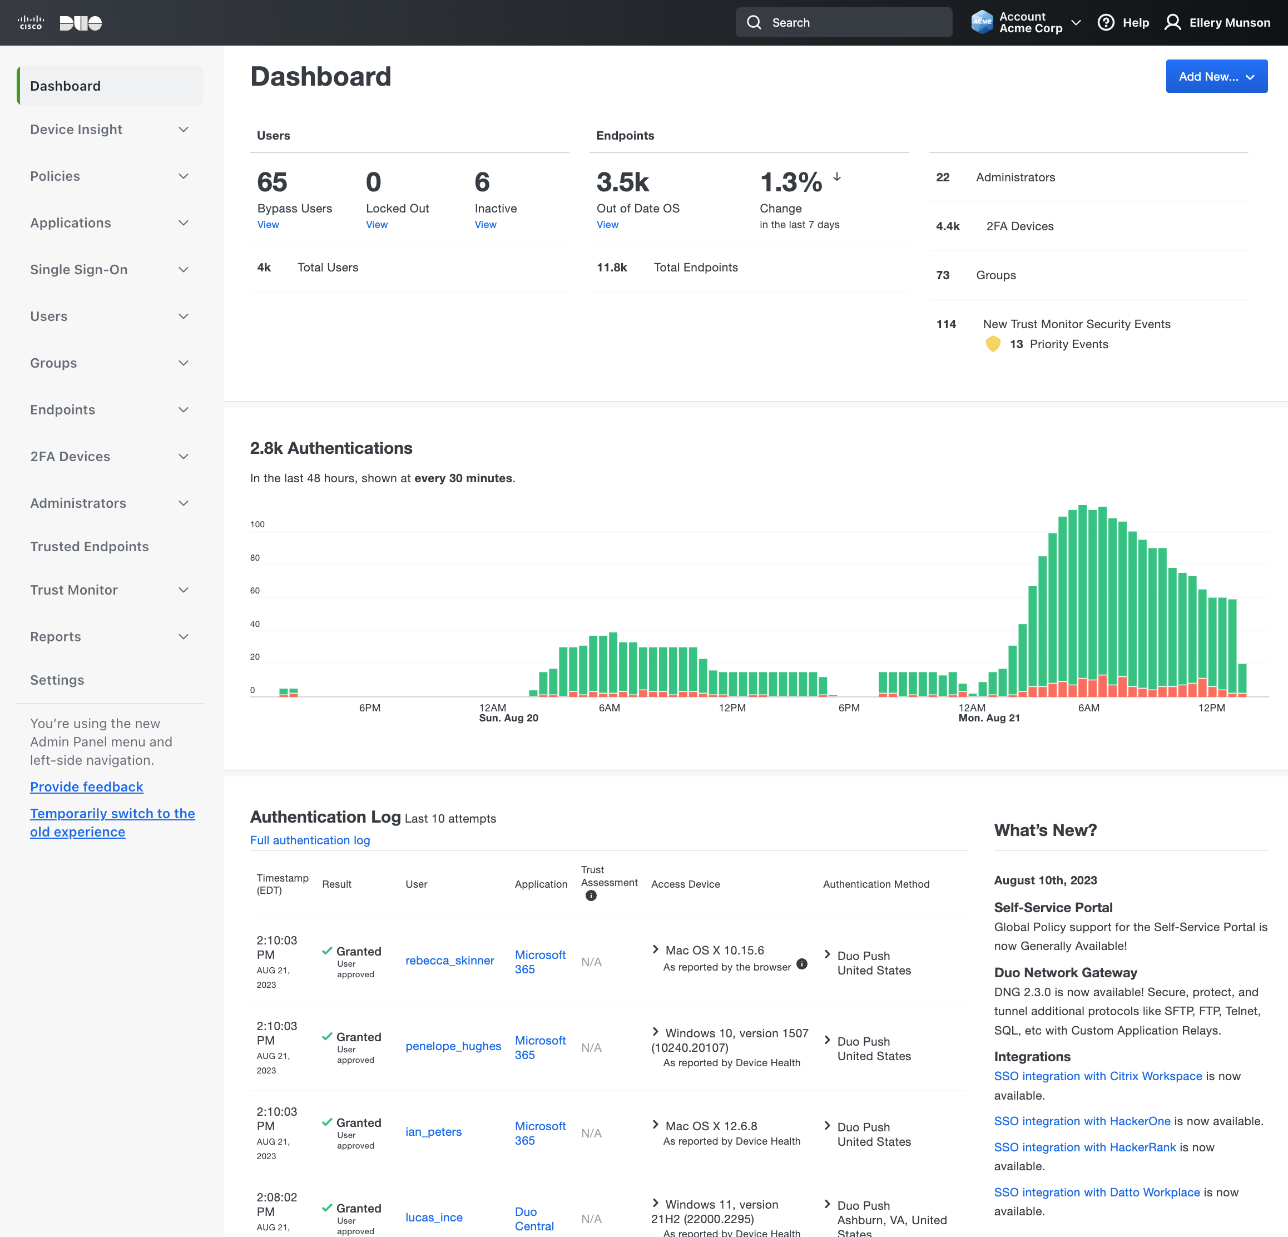
Task: Click the Help question mark icon
Action: (x=1106, y=22)
